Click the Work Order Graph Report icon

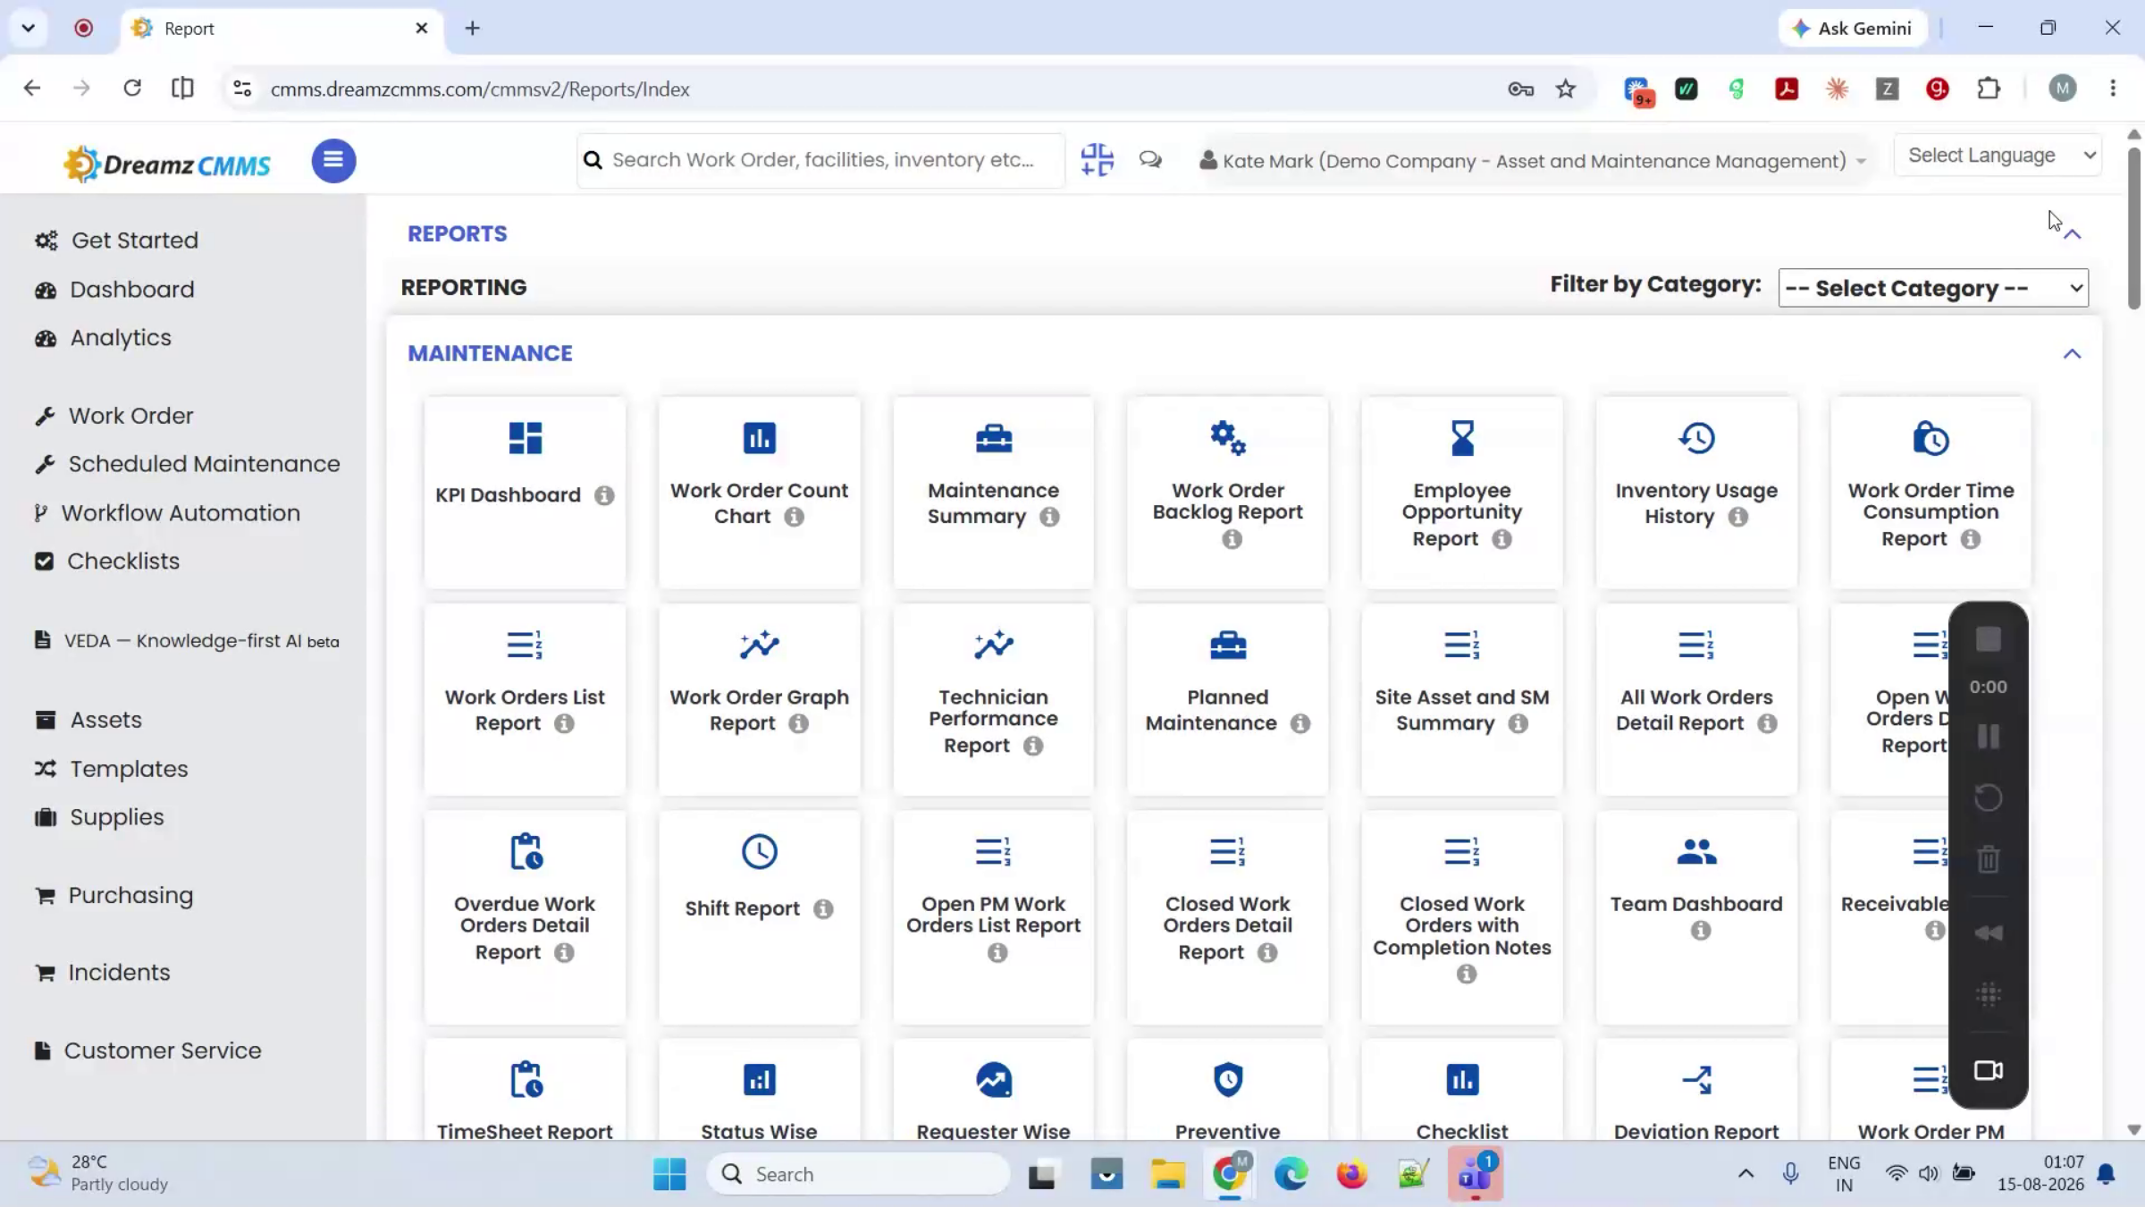coord(759,645)
